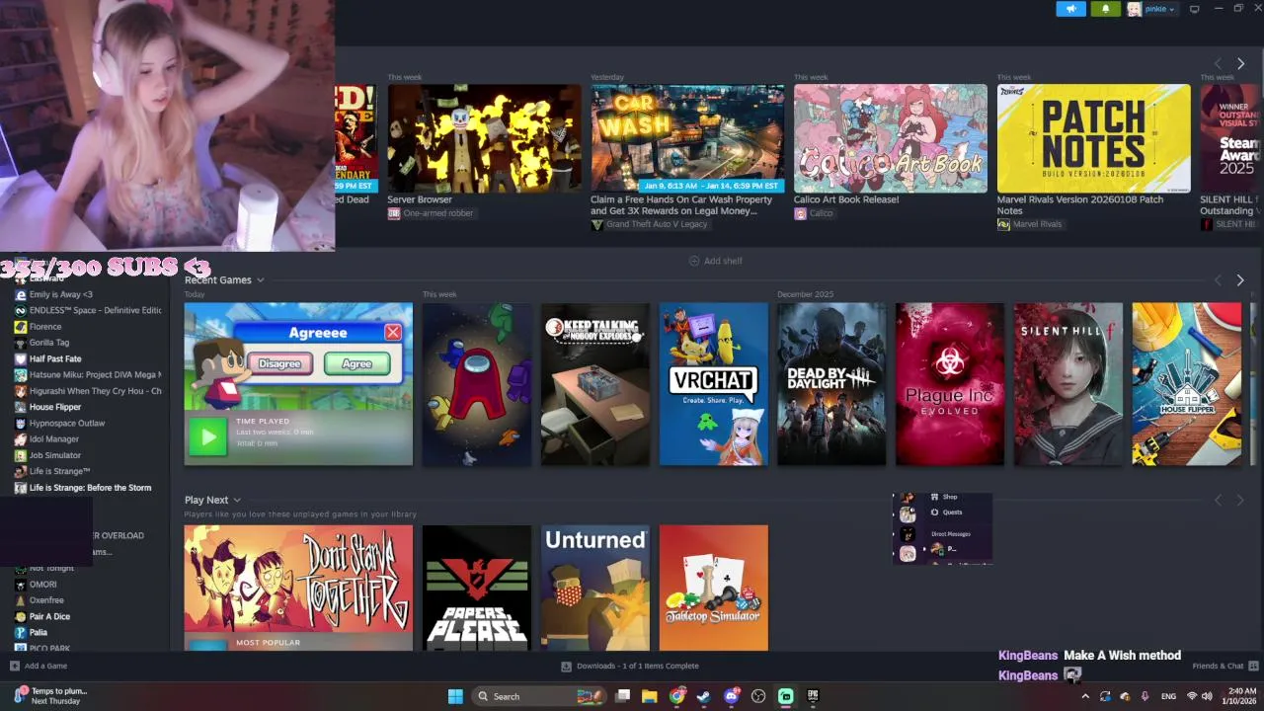
Task: Advance Recent Games shelf right arrow
Action: 1240,280
